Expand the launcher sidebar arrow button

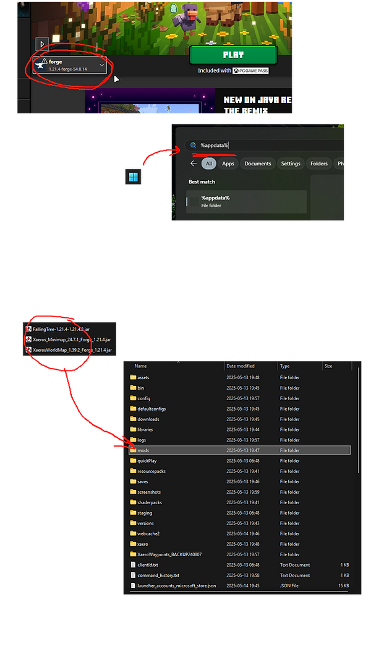point(42,44)
